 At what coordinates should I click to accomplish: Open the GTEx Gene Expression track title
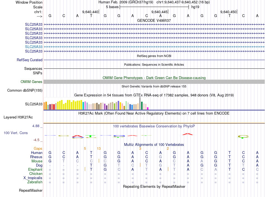(x=154, y=95)
